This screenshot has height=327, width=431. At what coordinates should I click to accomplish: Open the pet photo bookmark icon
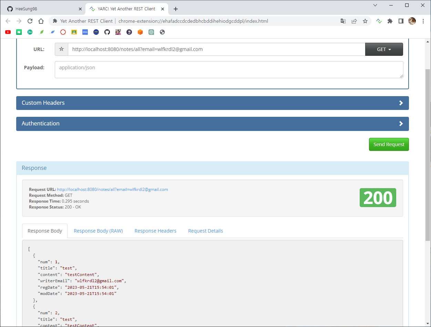pyautogui.click(x=118, y=32)
